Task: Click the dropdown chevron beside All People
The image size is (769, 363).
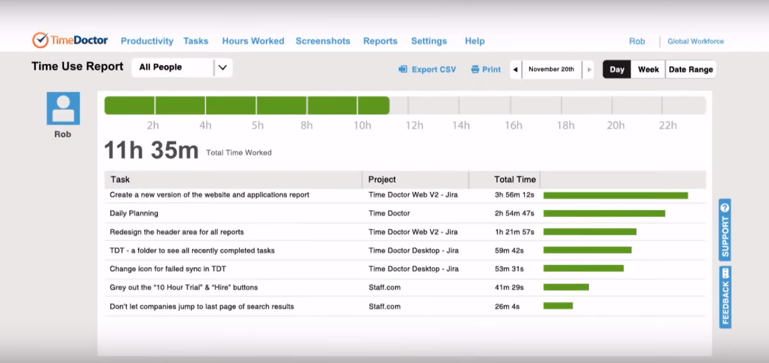Action: 223,67
